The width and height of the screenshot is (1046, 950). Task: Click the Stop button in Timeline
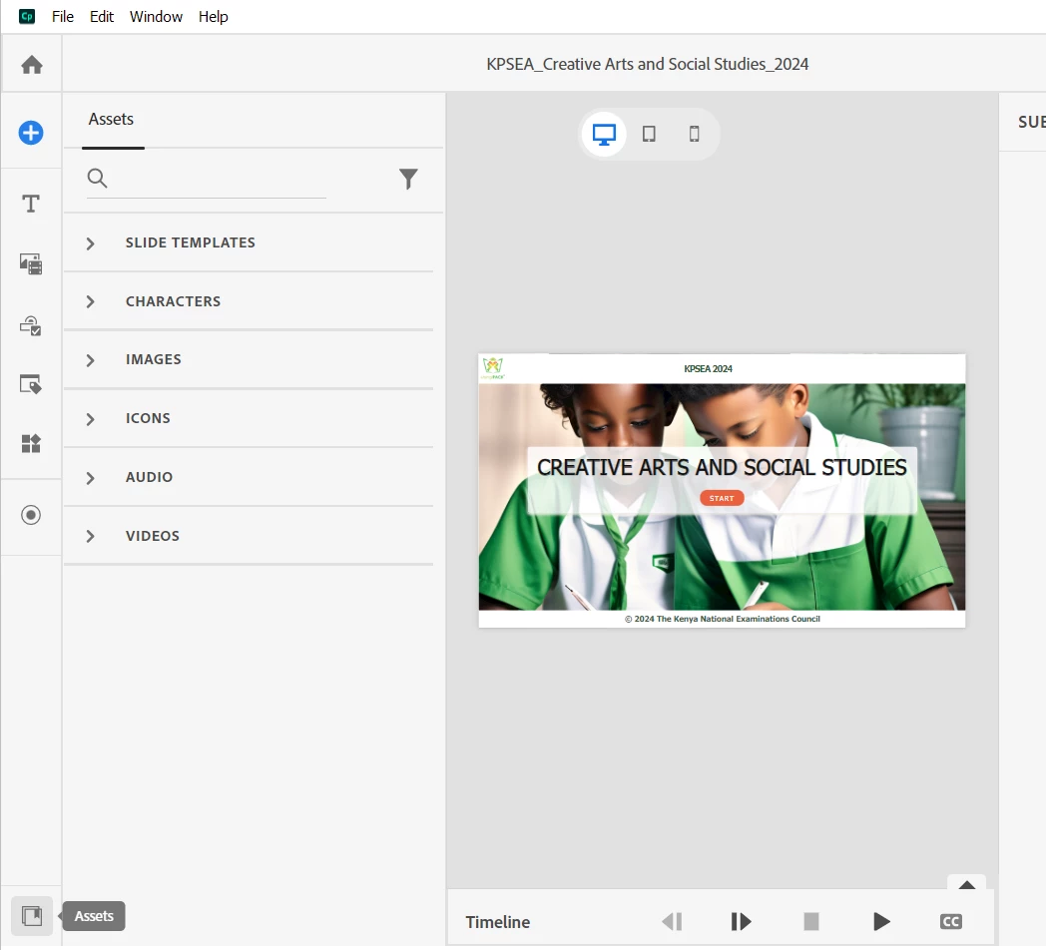[811, 922]
